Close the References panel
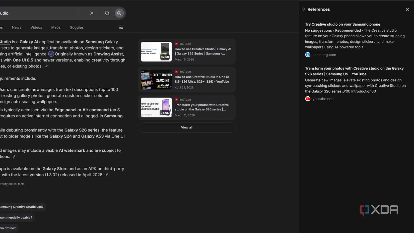 point(407,10)
